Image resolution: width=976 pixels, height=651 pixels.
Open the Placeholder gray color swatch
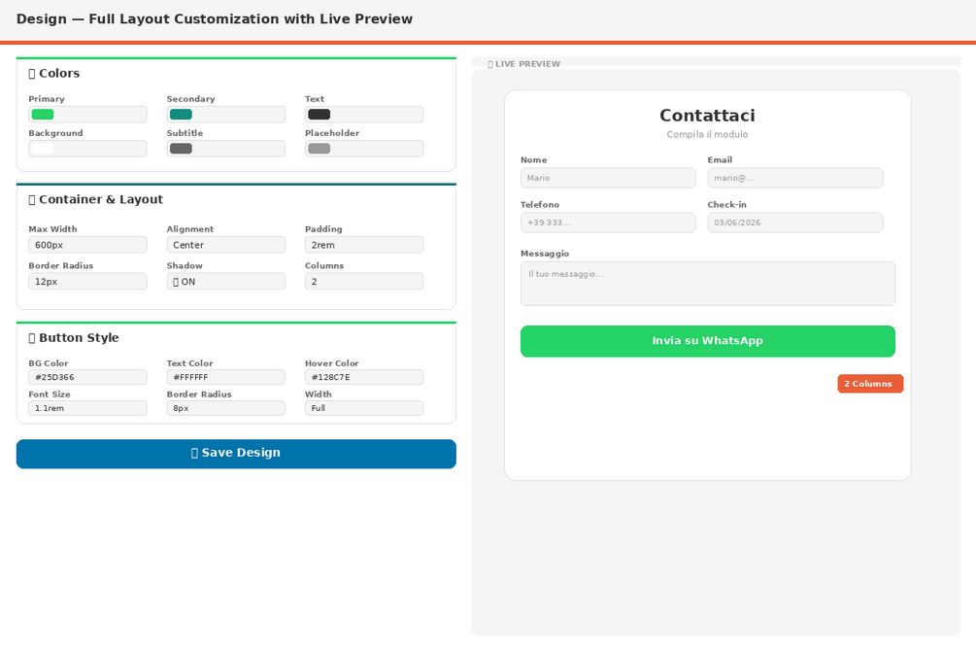click(320, 149)
